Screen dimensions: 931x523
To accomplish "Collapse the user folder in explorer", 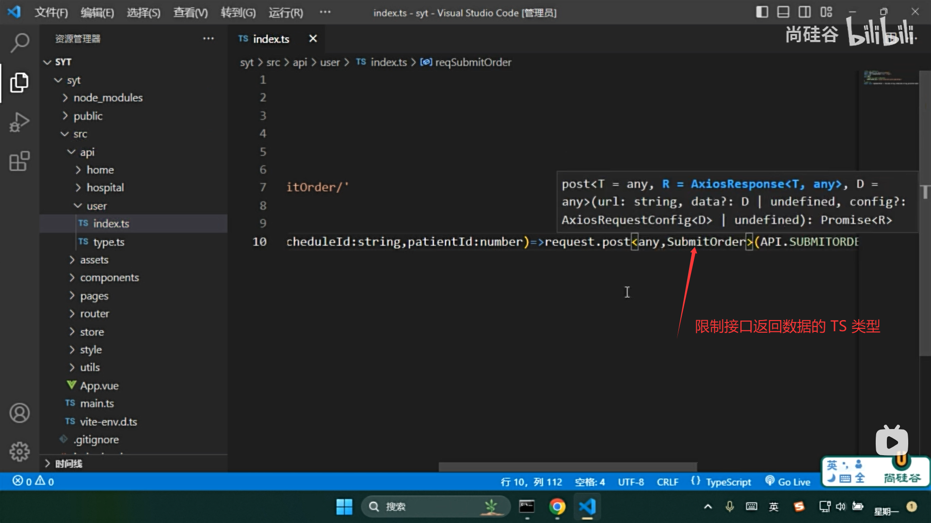I will (96, 206).
